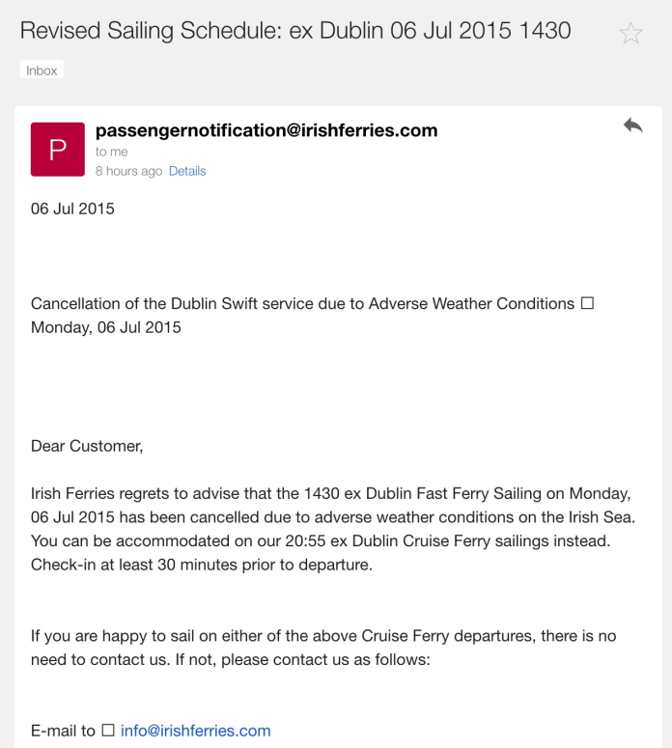Viewport: 672px width, 748px height.
Task: Click the '8 hours ago' timestamp
Action: click(x=128, y=171)
